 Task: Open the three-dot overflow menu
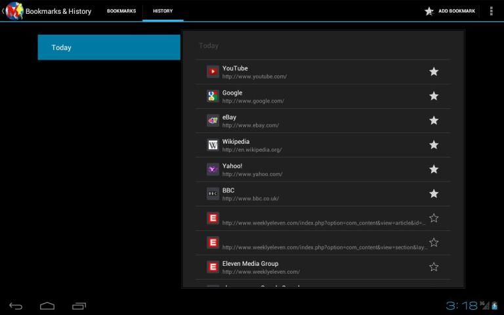tap(492, 11)
